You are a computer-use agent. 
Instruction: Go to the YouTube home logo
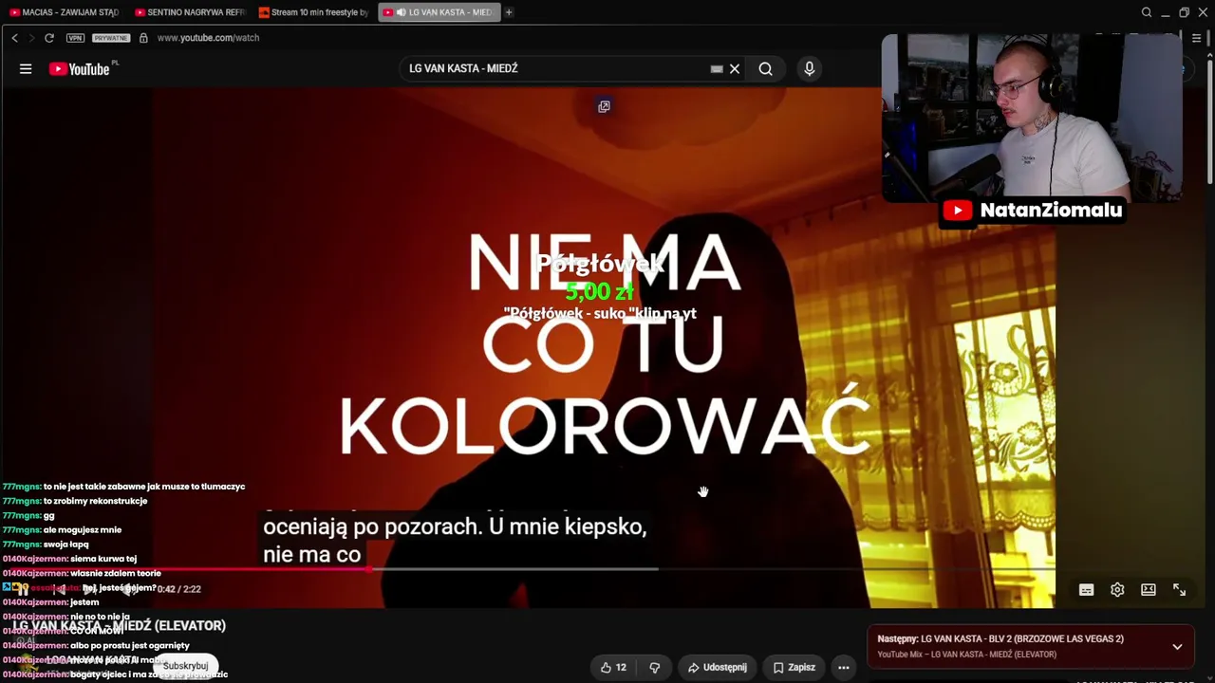[x=79, y=68]
